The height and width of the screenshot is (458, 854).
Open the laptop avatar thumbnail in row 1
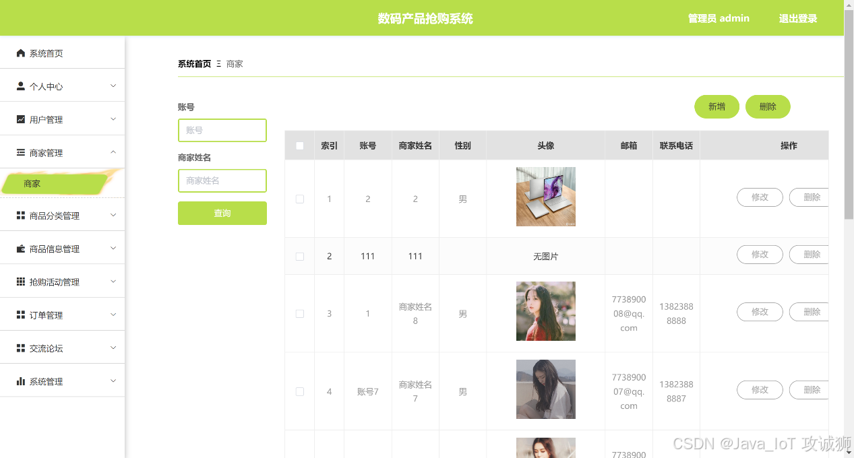coord(546,197)
